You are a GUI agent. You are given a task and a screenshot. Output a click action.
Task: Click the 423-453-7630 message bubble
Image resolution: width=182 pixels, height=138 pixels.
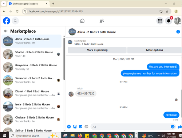coord(86,93)
